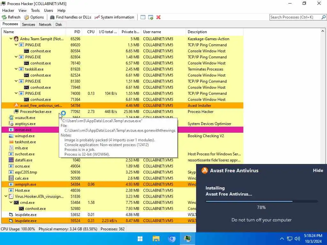Sort by the Name column header
The width and height of the screenshot is (327, 245).
tap(34, 32)
